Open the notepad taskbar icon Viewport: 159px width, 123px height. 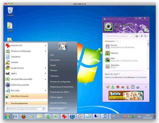click(x=88, y=117)
